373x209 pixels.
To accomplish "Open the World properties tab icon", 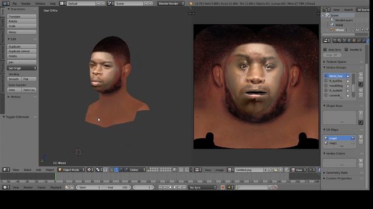I will pos(349,41).
